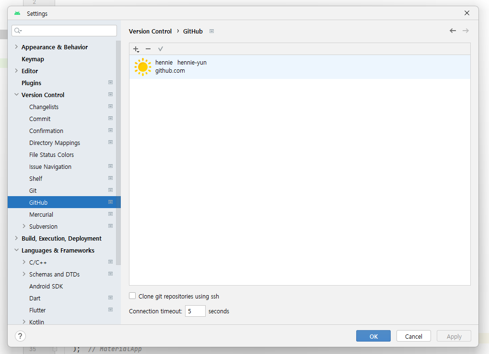
Task: Click the settings tree scrollbar
Action: (x=118, y=153)
